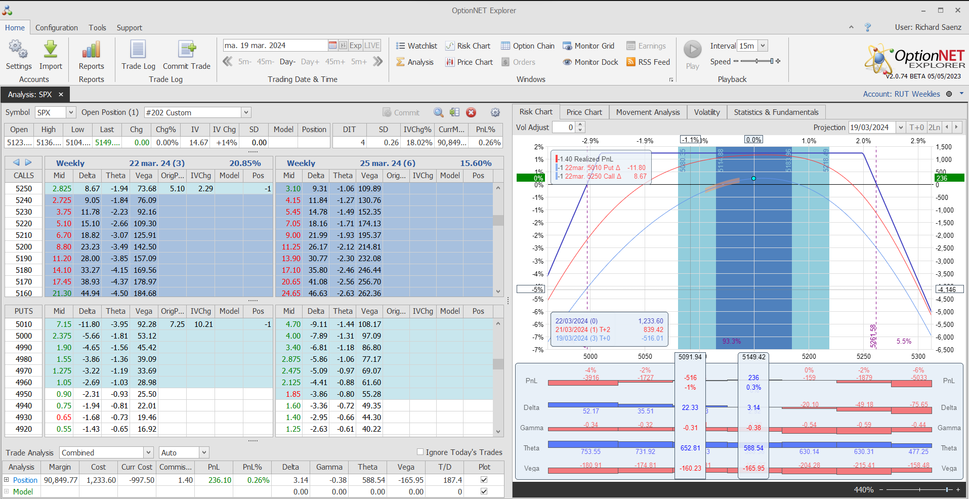Click the LIVE button
The width and height of the screenshot is (969, 499).
pyautogui.click(x=372, y=46)
